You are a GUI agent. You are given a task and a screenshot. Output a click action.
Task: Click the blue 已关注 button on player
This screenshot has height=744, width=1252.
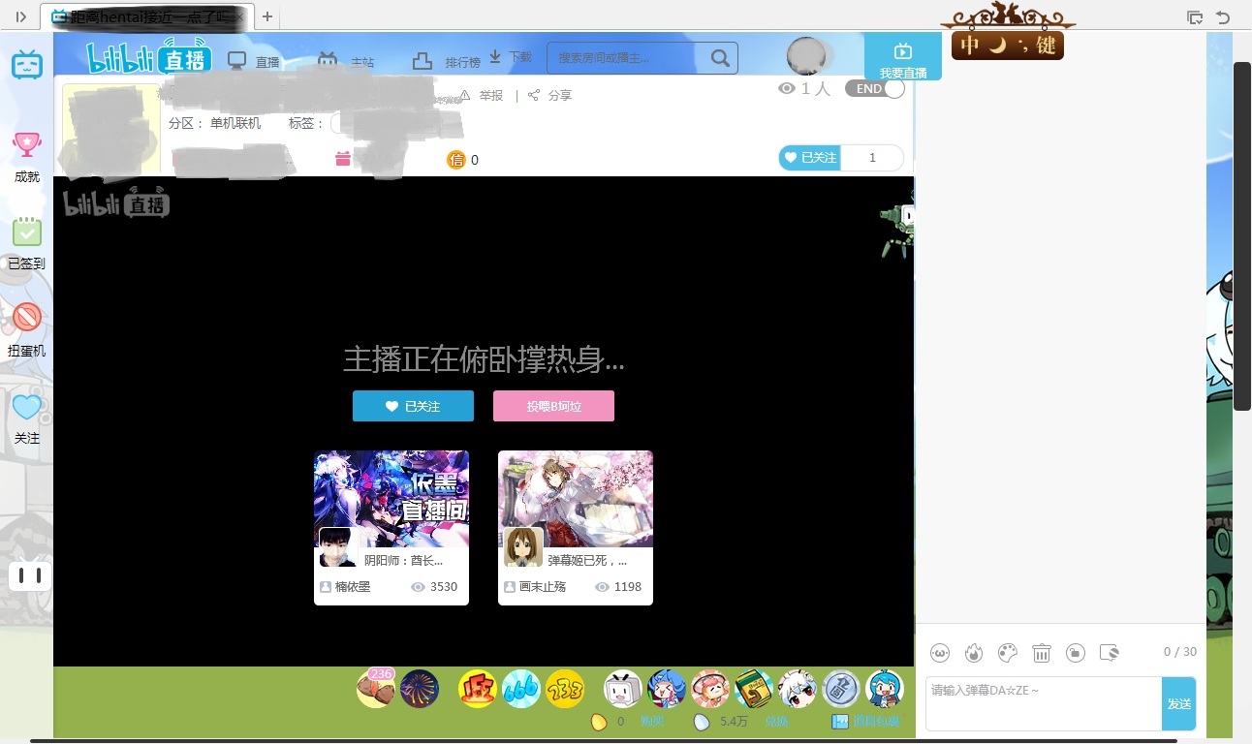tap(413, 407)
